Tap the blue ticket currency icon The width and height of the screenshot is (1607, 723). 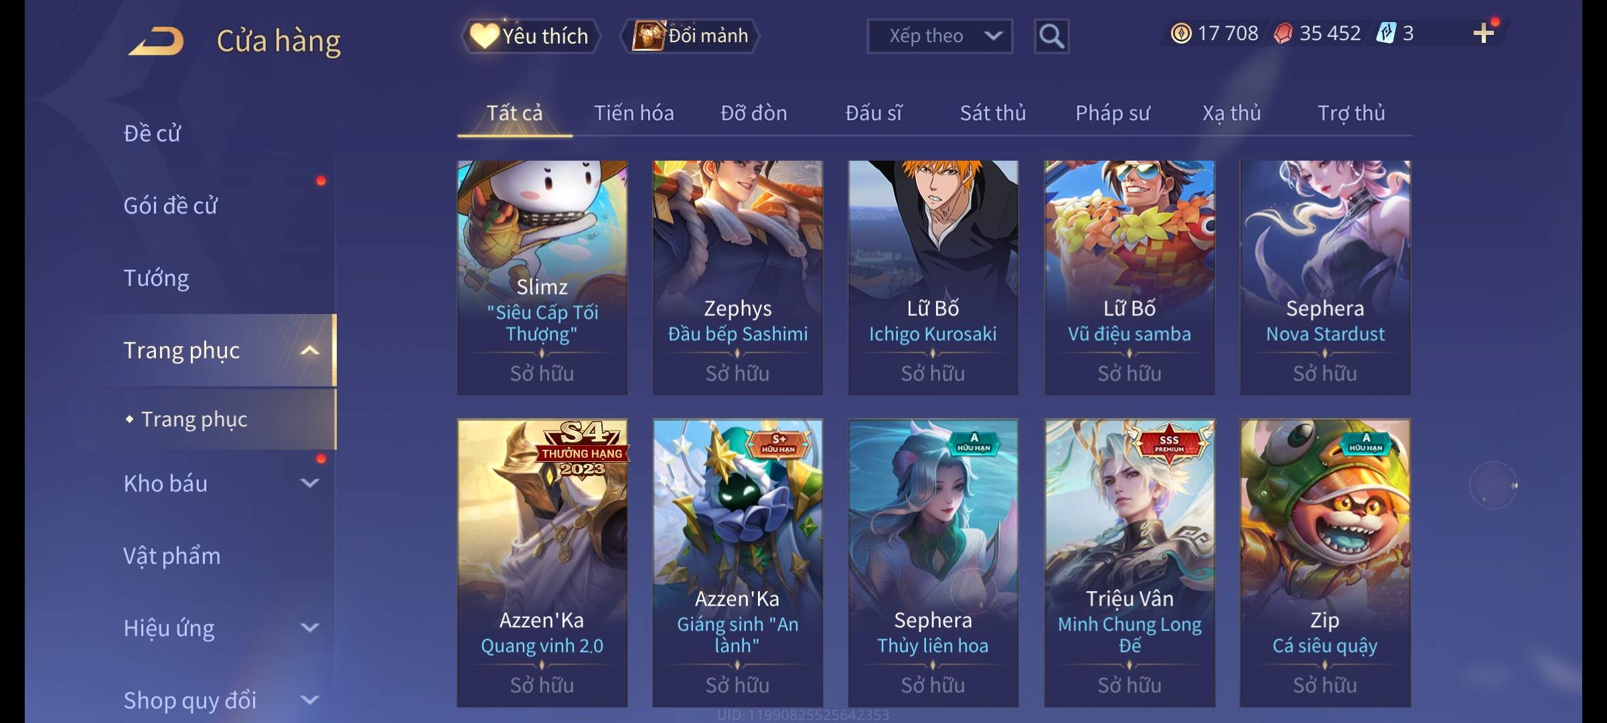click(x=1385, y=33)
